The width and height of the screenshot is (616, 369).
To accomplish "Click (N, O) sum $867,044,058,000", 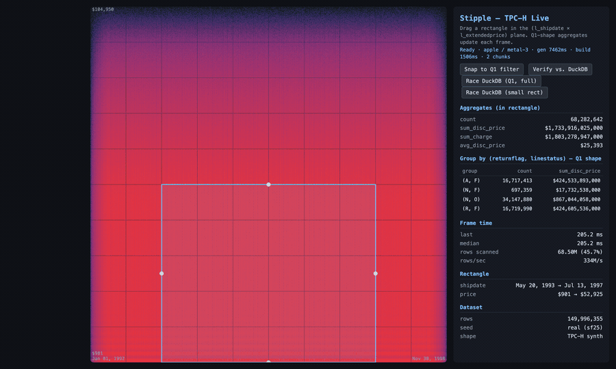I will [x=576, y=200].
